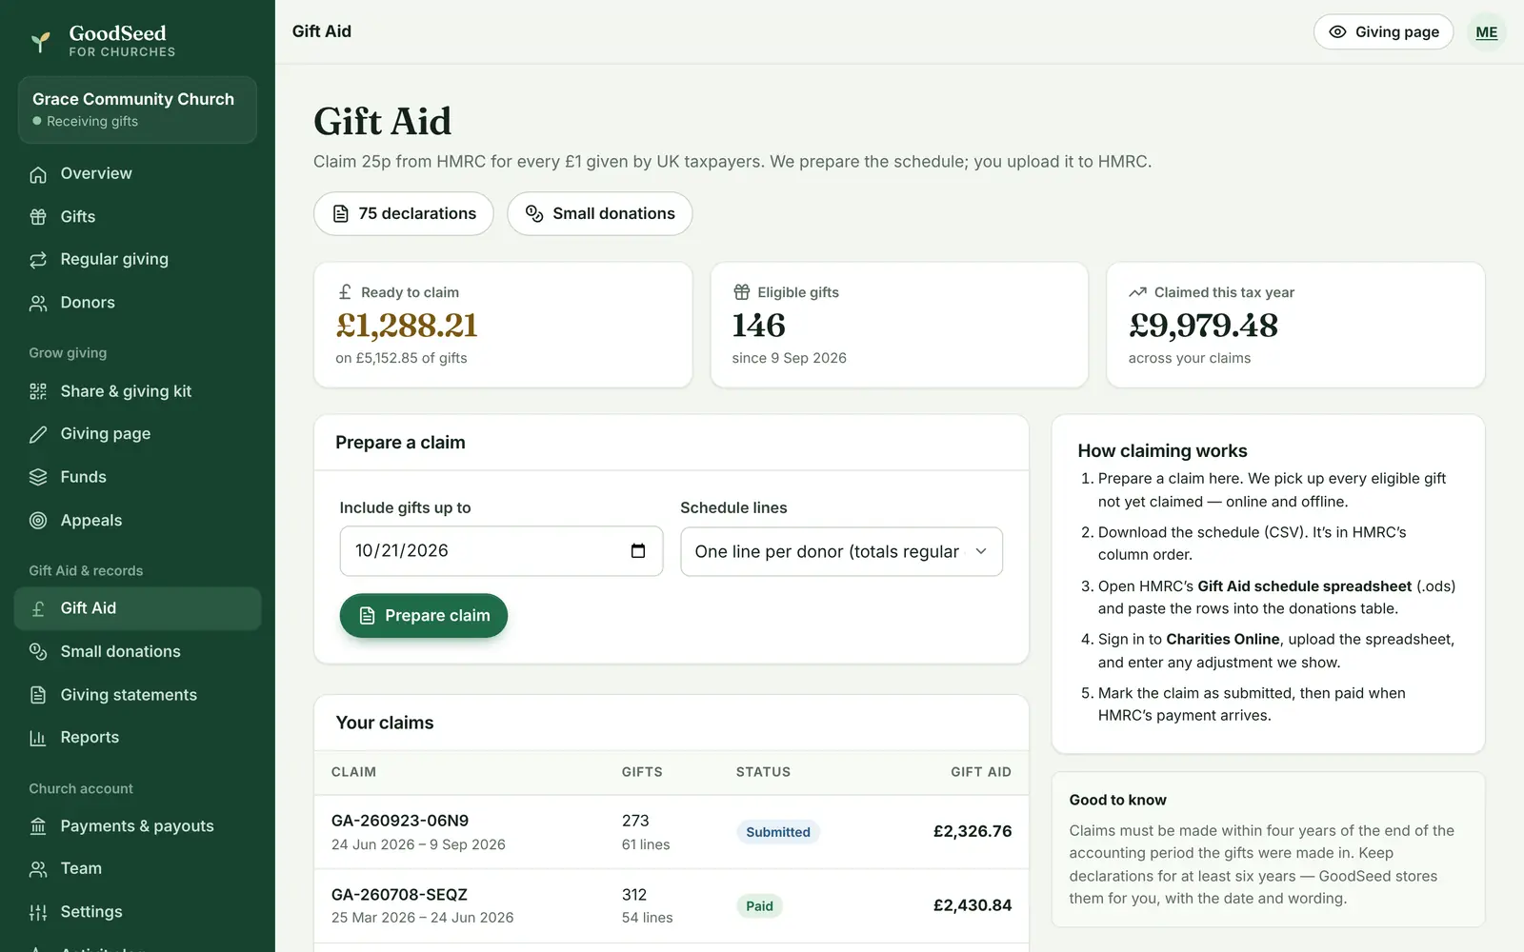Click the Prepare claim button

tap(424, 616)
